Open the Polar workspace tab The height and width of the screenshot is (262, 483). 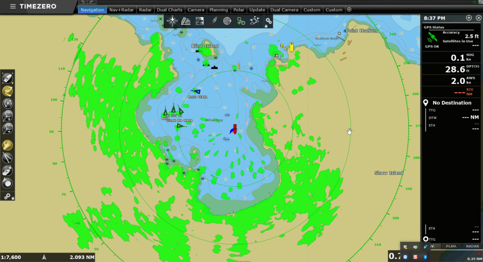point(239,10)
